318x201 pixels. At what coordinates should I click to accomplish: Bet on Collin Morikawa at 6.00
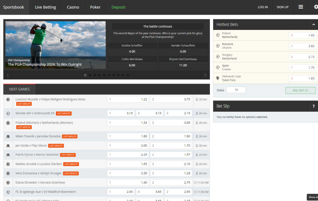click(x=132, y=62)
